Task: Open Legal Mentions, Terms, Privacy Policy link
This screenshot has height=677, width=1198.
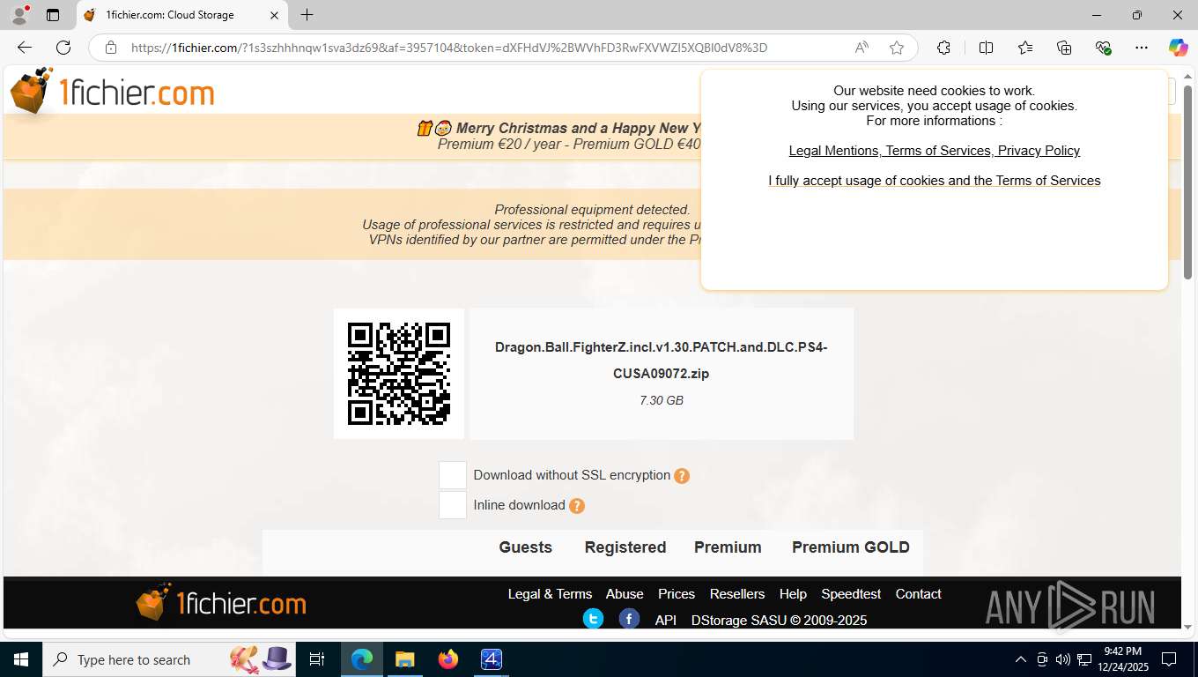Action: 935,151
